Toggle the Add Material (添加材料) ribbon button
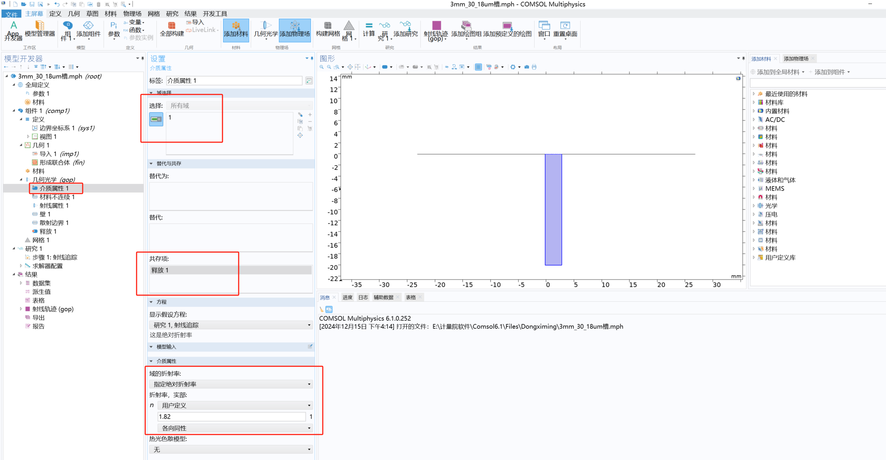This screenshot has height=460, width=886. 236,30
